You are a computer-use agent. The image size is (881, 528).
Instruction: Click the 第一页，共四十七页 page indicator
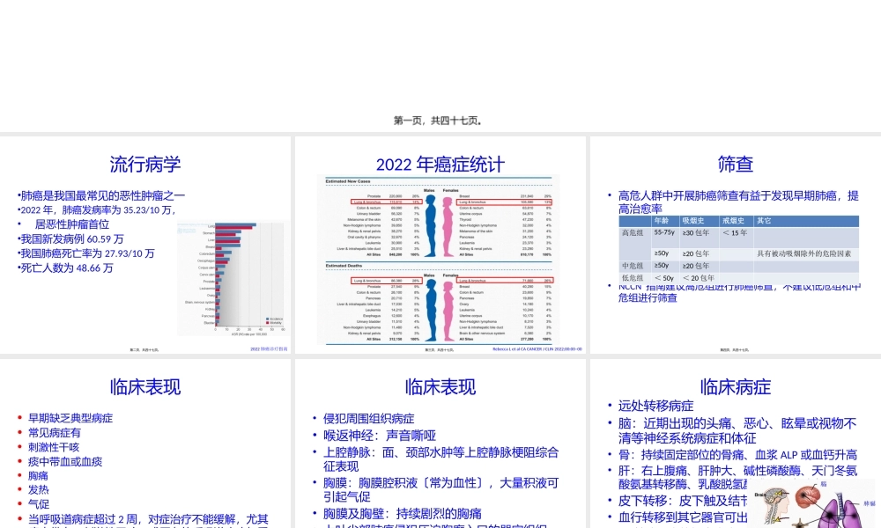point(440,121)
